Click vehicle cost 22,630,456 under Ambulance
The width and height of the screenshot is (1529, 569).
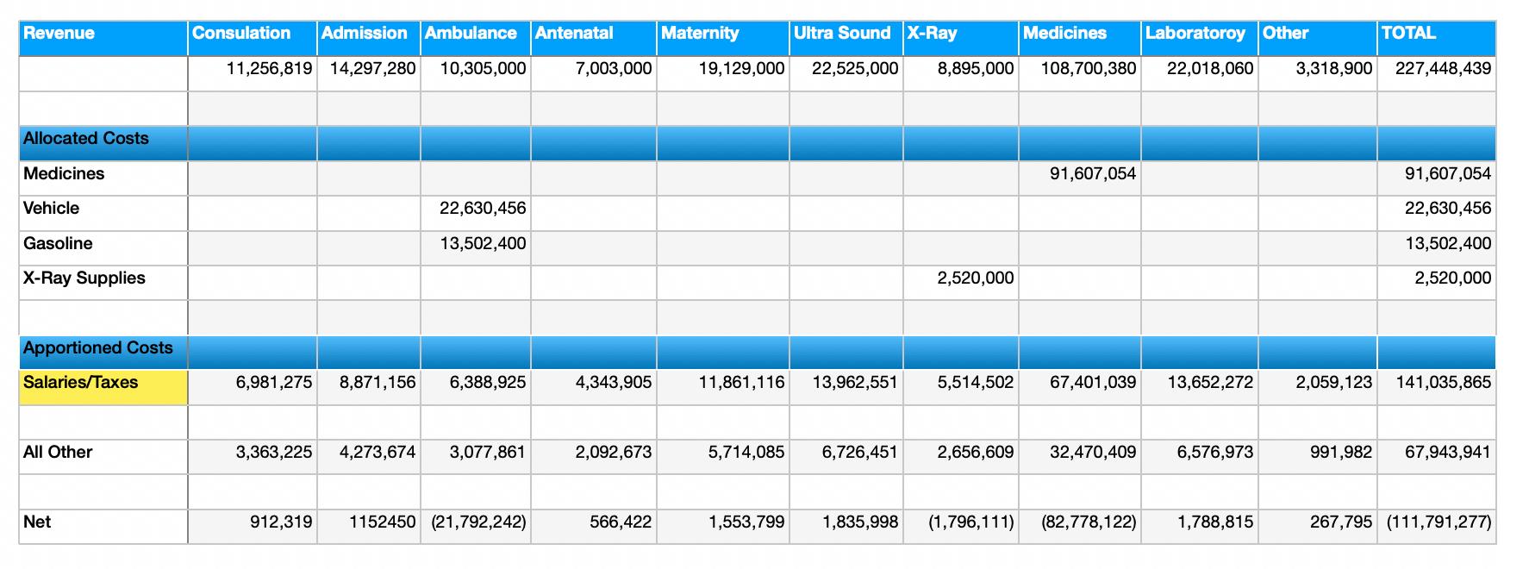476,213
